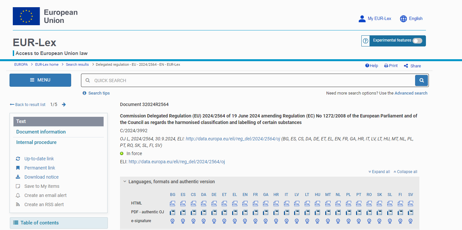Switch to Document information tab
Screen dimensions: 462x230
click(41, 132)
